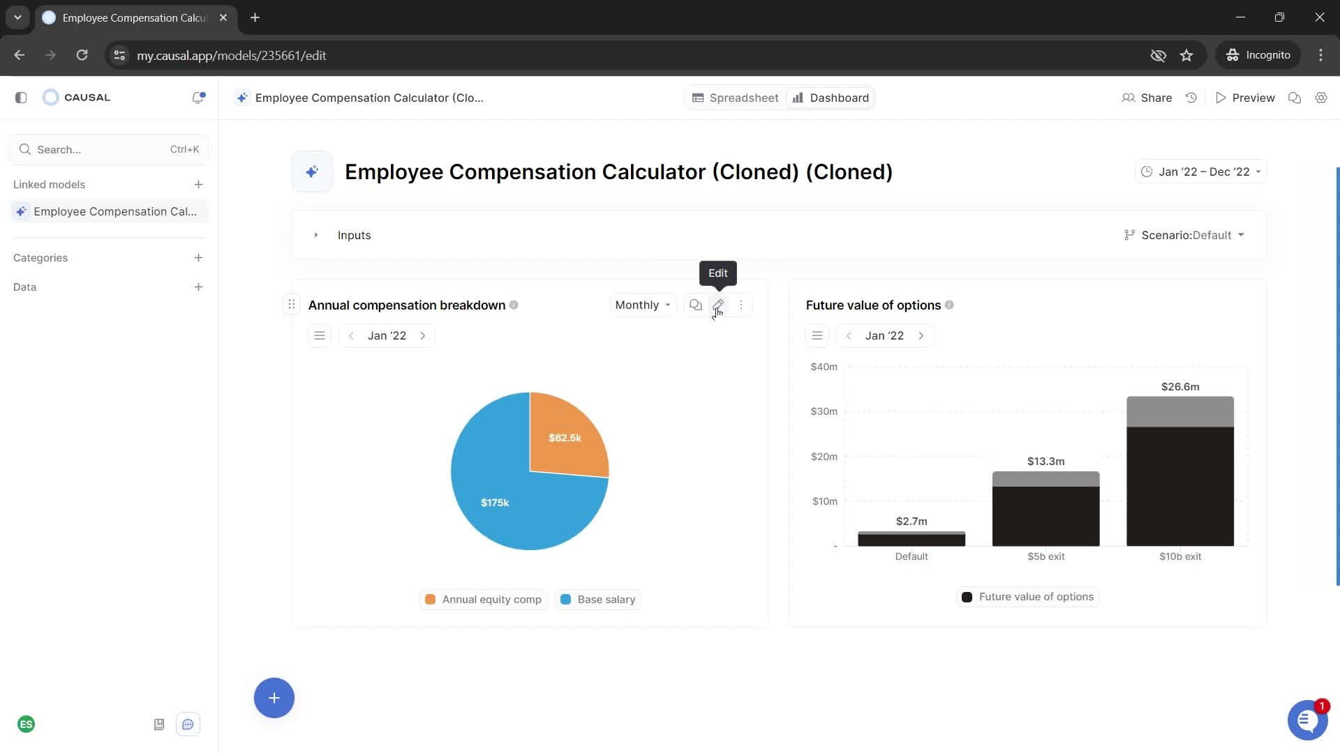Click model name in top bar
This screenshot has height=753, width=1340.
coord(369,98)
